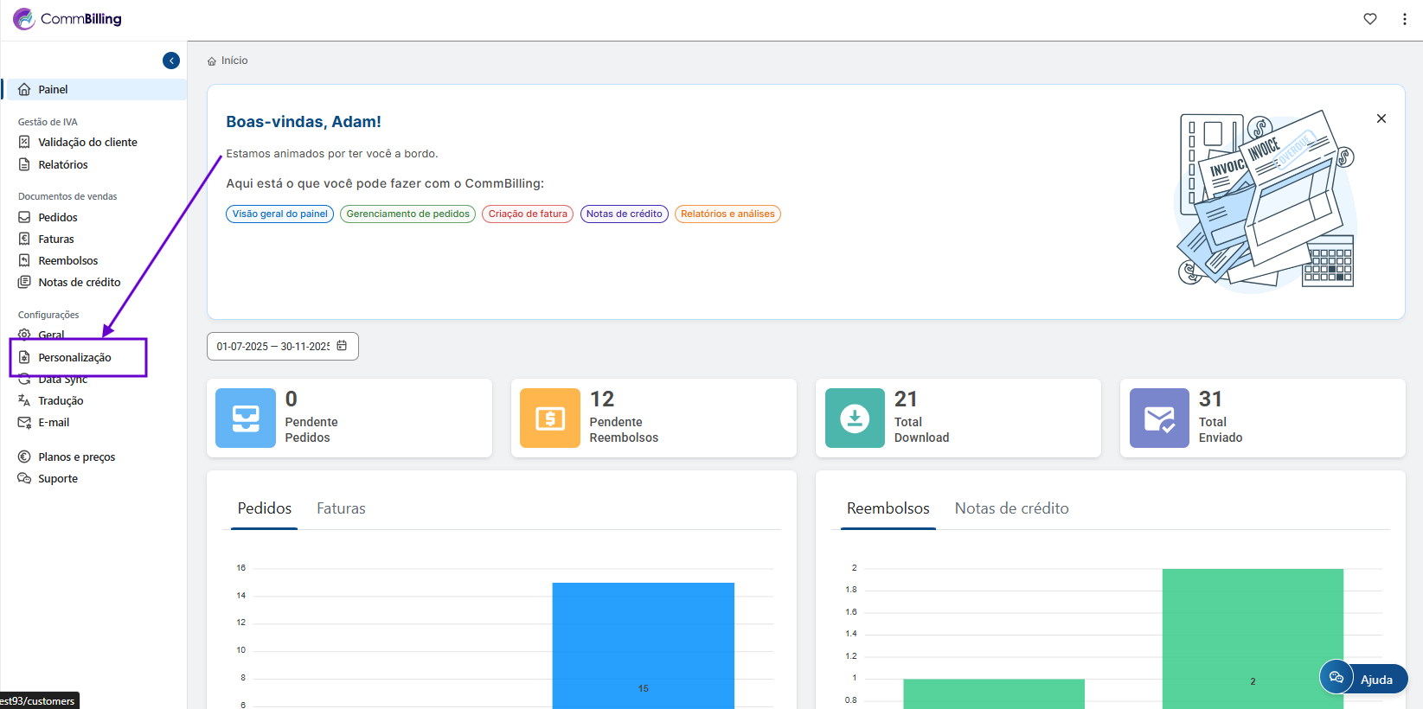Switch to the Faturas chart tab
1423x709 pixels.
click(341, 508)
